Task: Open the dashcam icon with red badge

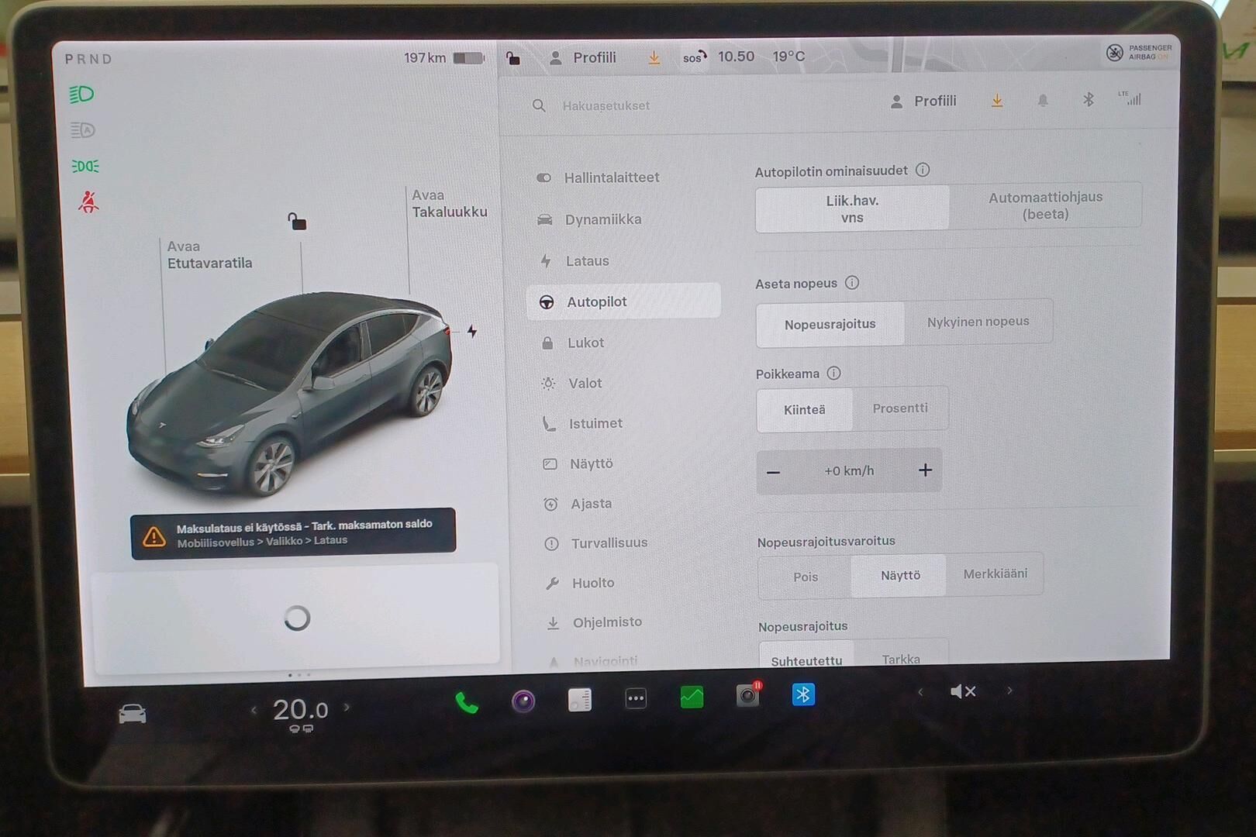Action: coord(748,695)
